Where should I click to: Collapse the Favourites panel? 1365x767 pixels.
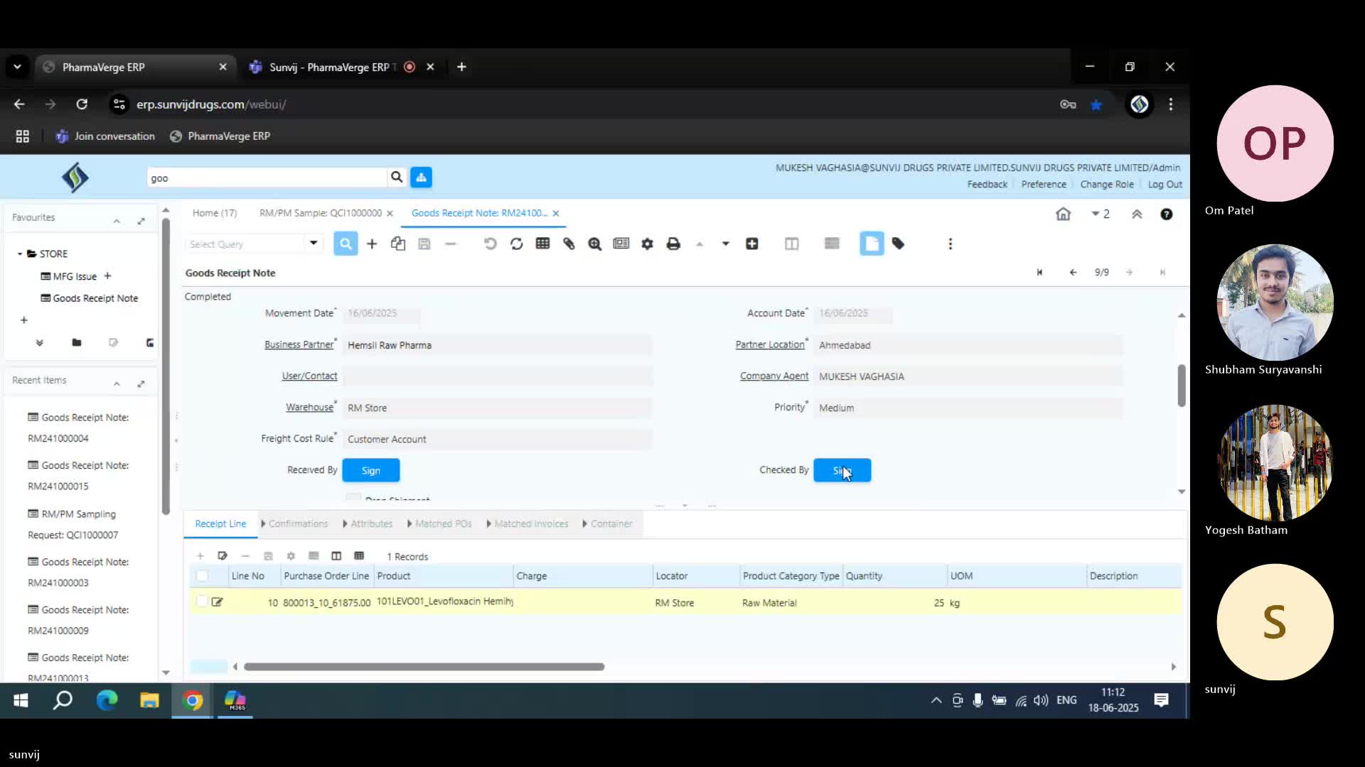[117, 221]
